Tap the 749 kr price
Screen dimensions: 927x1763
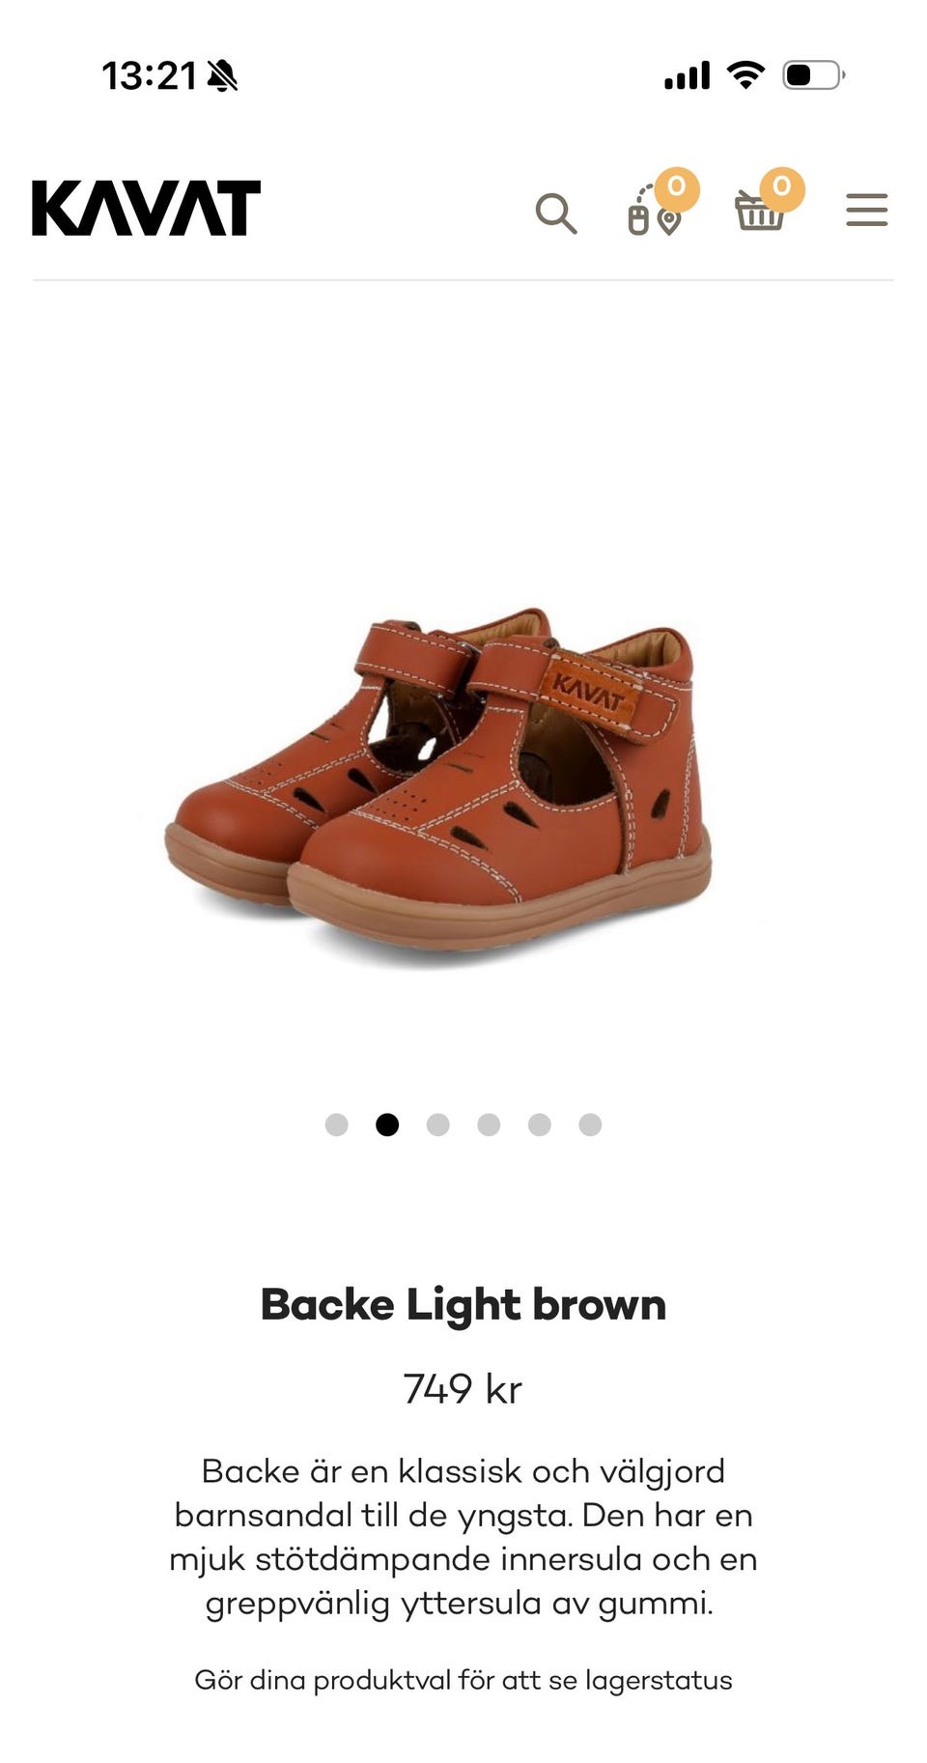tap(463, 1389)
